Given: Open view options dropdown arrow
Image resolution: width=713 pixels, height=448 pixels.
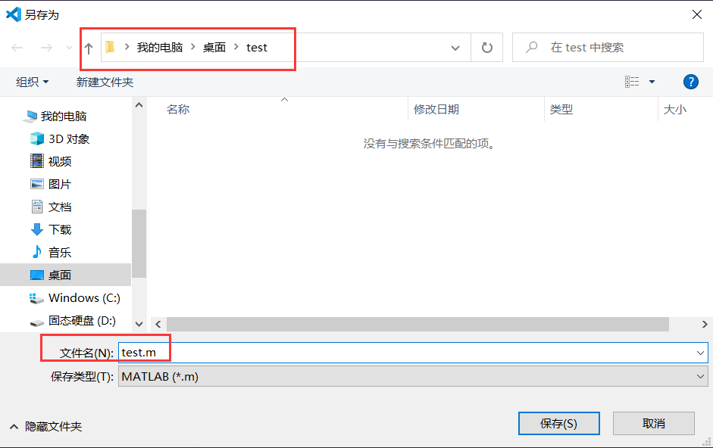Looking at the screenshot, I should pos(652,82).
